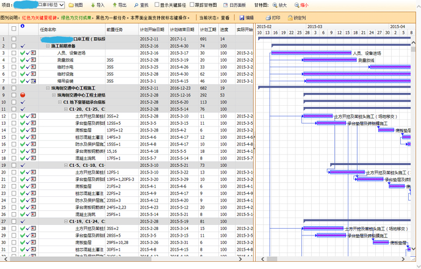Click the 锁定列 lock columns icon
Viewport: 421px width, 269px height.
[289, 18]
